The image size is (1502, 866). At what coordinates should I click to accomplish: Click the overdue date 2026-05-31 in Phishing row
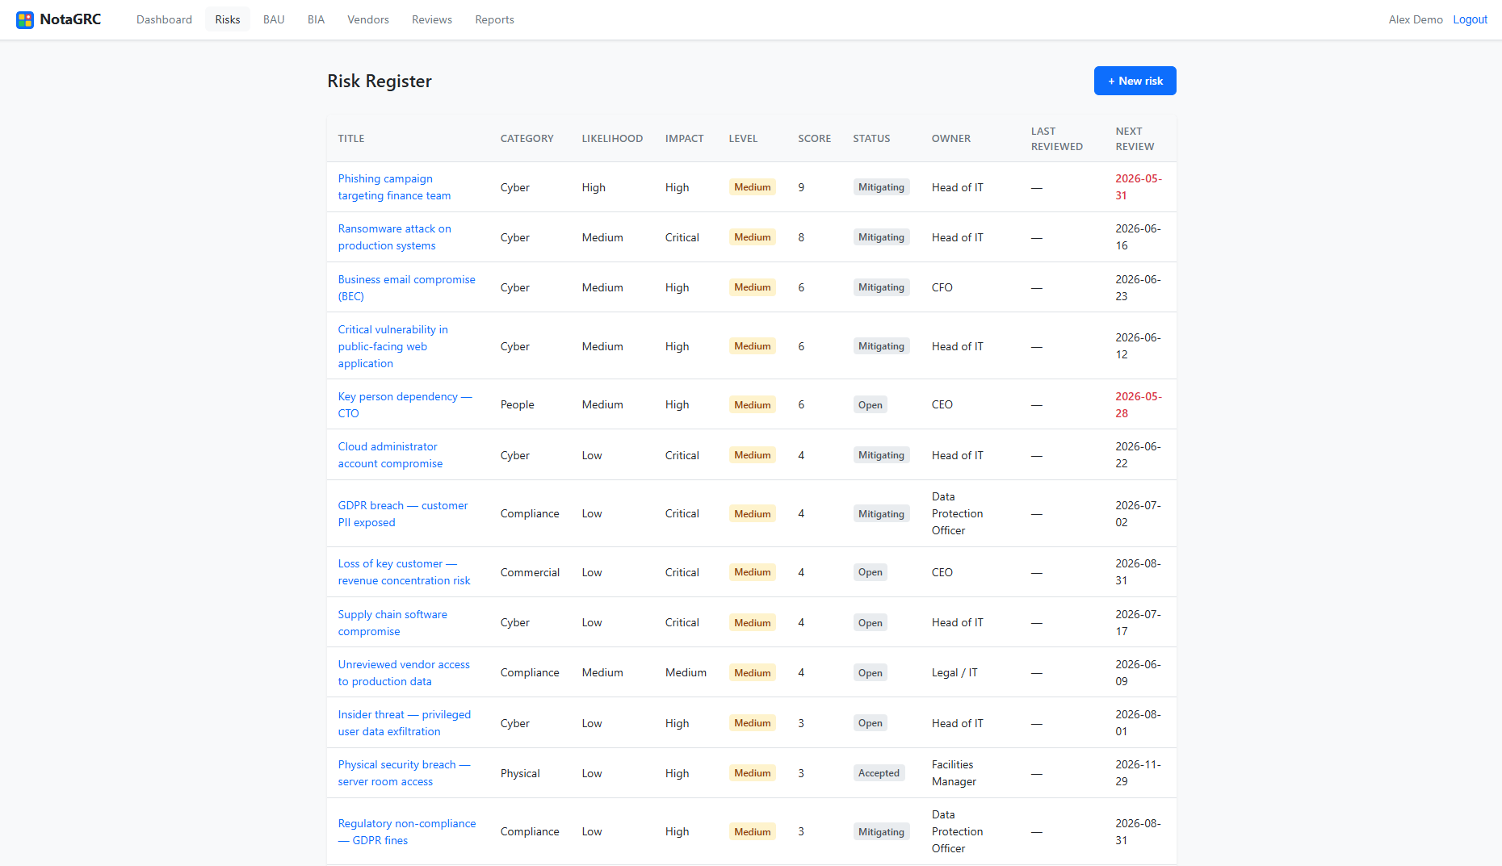[x=1138, y=187]
